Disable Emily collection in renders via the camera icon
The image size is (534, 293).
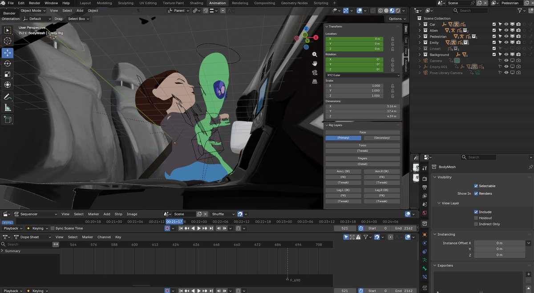[519, 43]
